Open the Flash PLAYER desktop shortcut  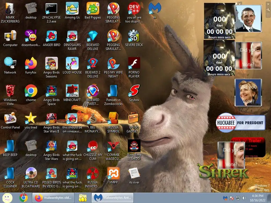[x=134, y=67]
